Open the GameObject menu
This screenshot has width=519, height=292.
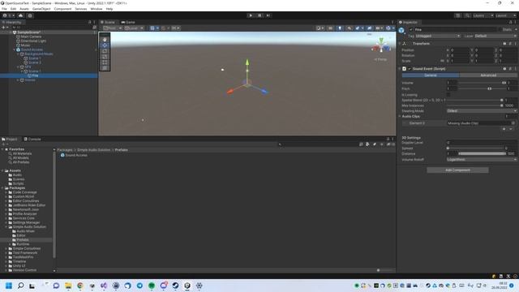click(x=41, y=9)
